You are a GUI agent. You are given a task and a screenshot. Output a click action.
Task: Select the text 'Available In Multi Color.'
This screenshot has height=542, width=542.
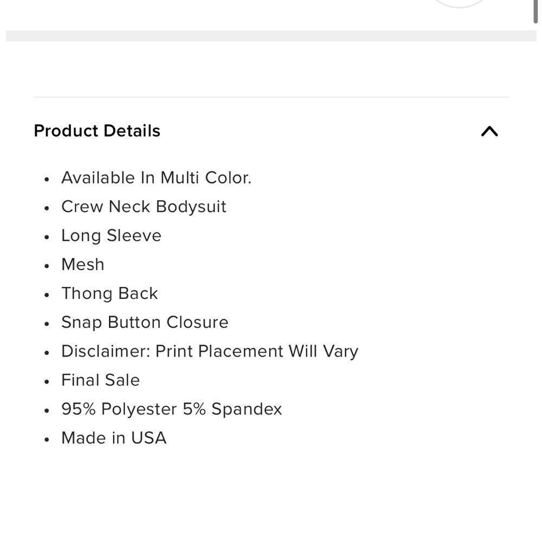pyautogui.click(x=156, y=177)
